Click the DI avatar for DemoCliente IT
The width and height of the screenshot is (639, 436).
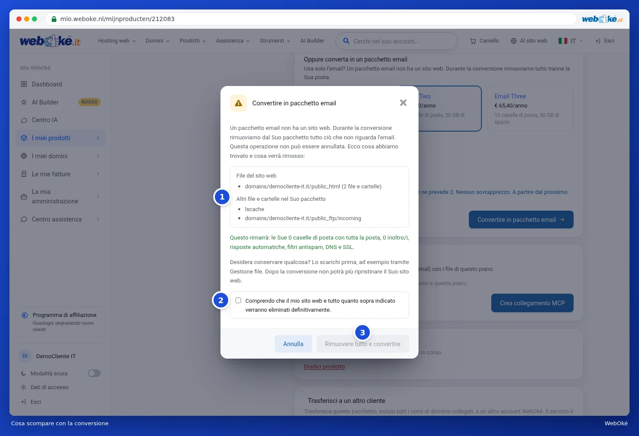25,356
